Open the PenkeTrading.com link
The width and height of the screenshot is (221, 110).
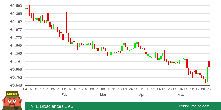(x=194, y=106)
